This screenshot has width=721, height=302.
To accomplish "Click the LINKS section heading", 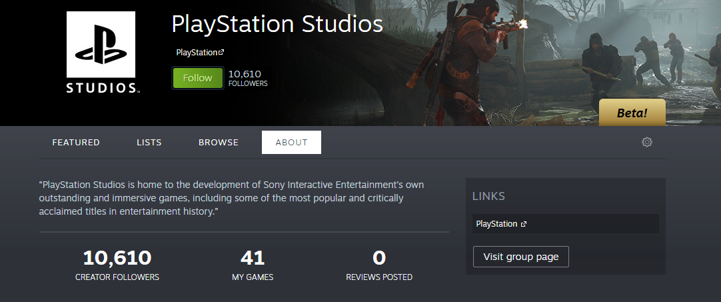I will pyautogui.click(x=488, y=196).
